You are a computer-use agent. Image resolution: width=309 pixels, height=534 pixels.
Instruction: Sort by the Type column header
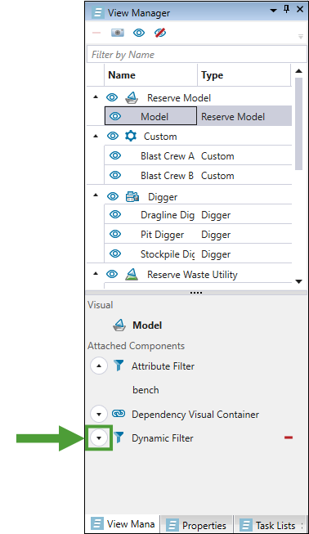pyautogui.click(x=244, y=75)
